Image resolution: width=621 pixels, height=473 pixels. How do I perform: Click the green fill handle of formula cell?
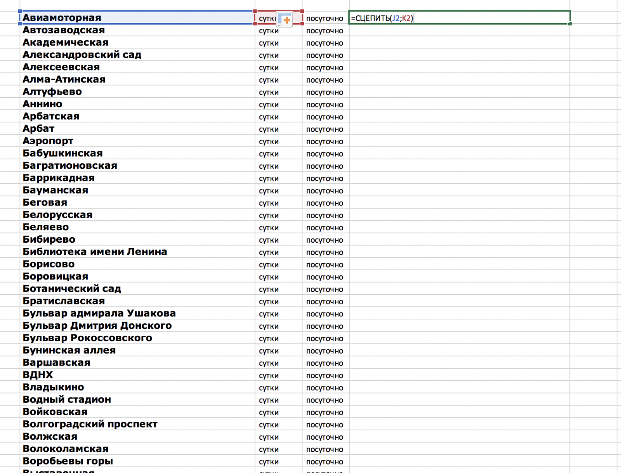[570, 24]
